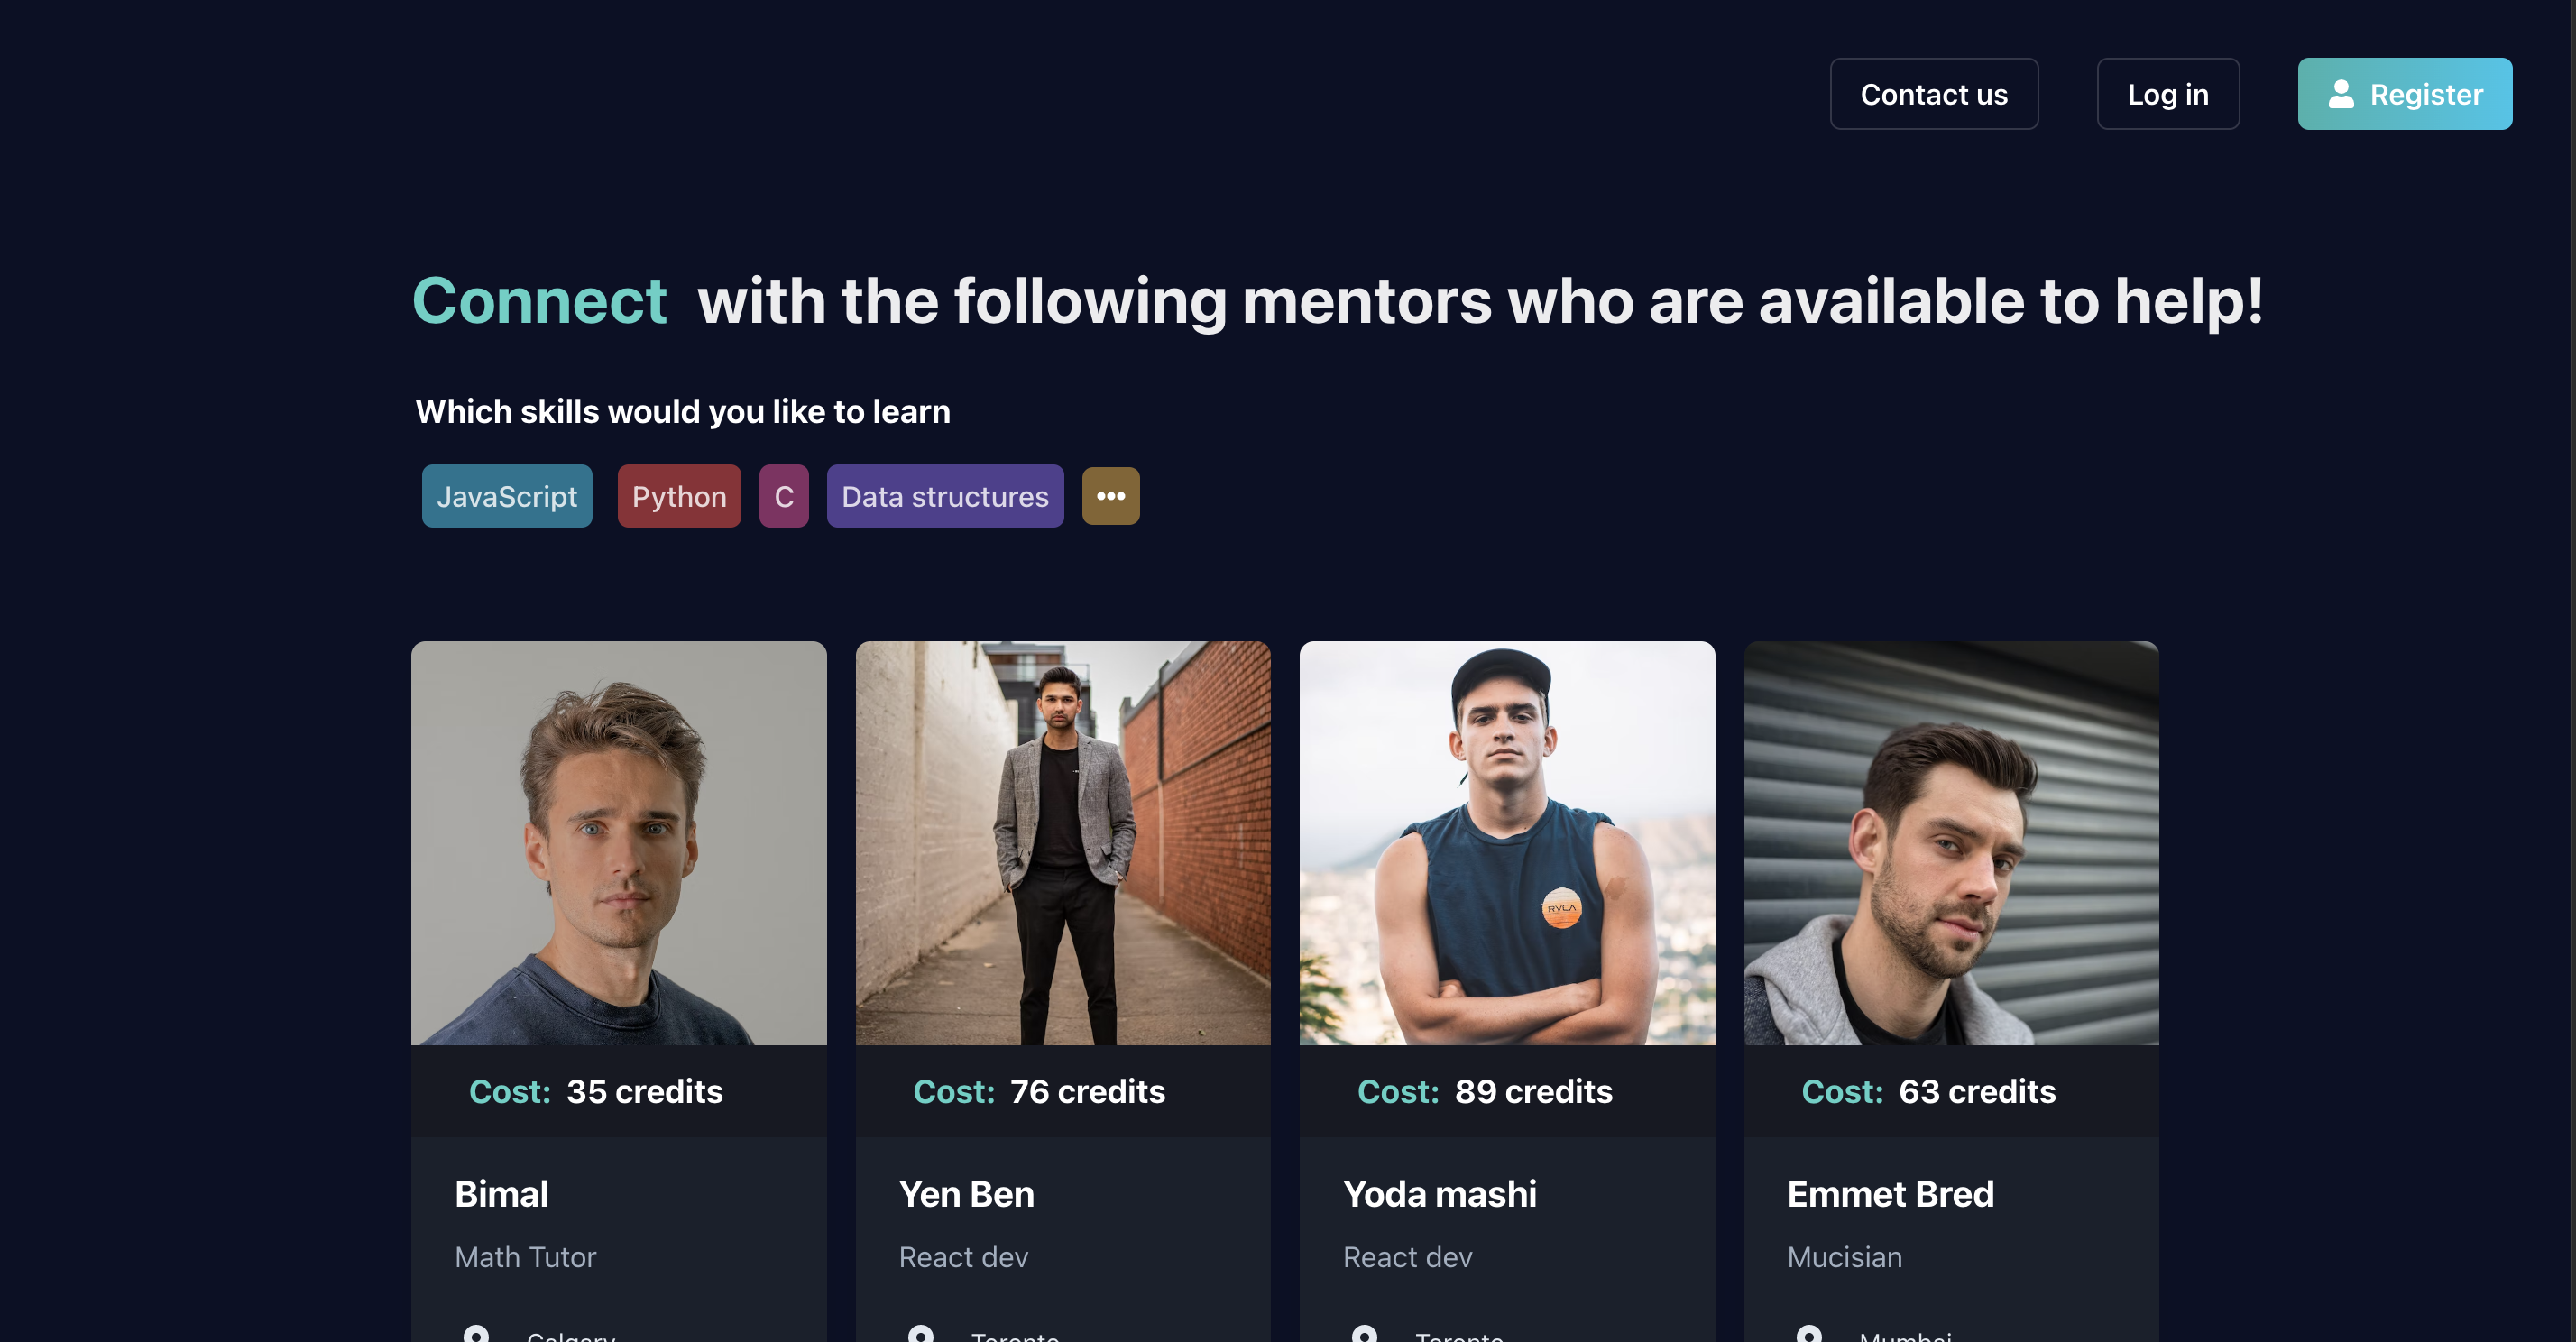
Task: Click the location pin on Yen Ben's card
Action: click(x=920, y=1333)
